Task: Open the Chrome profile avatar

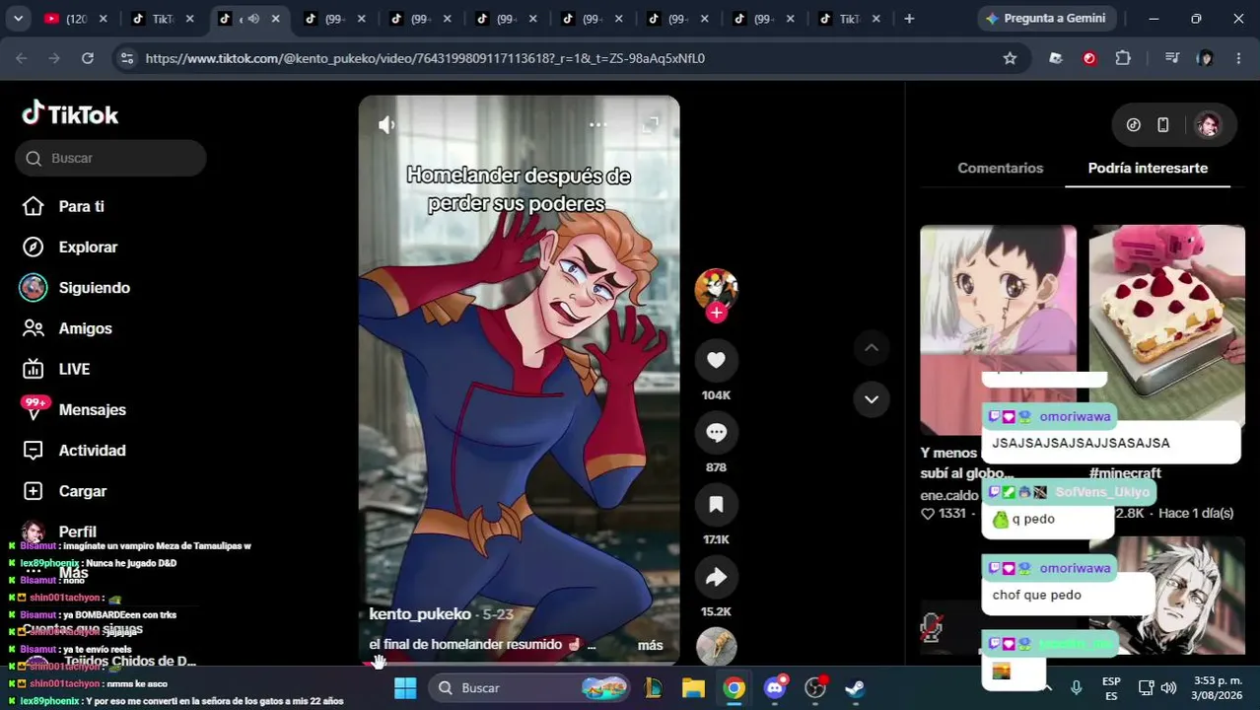Action: [x=1205, y=58]
